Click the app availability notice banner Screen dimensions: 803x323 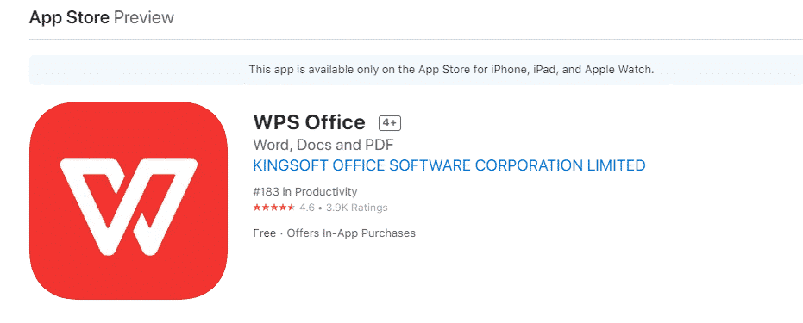416,70
